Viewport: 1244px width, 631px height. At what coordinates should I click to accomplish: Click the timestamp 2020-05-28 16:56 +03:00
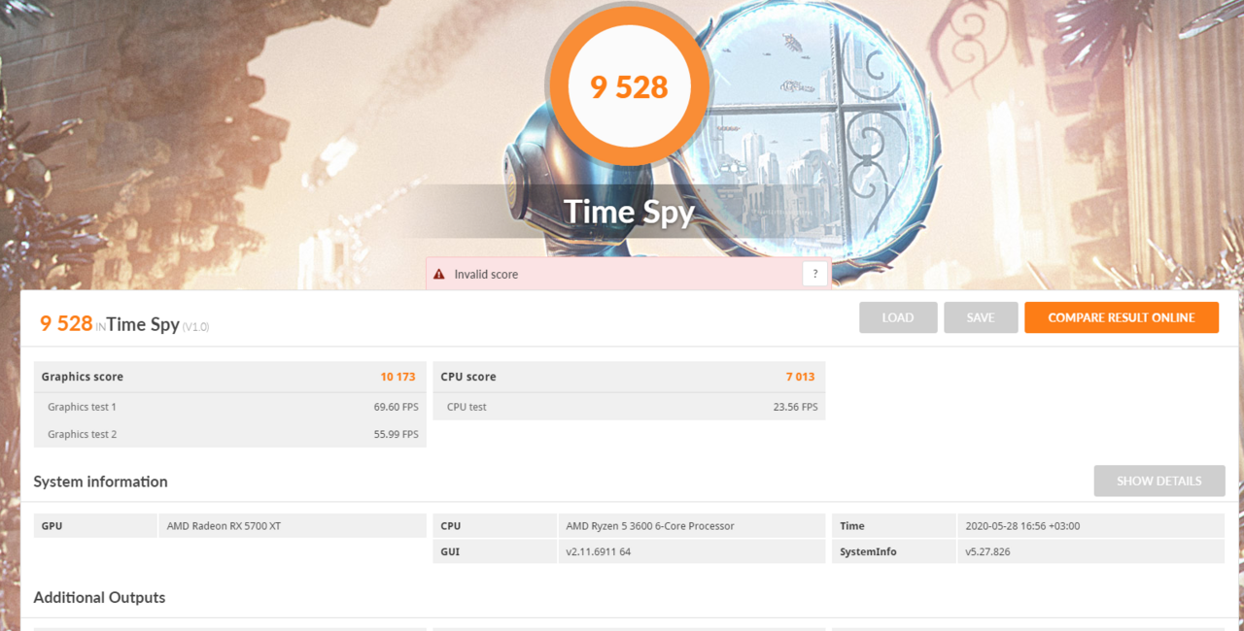coord(1022,526)
